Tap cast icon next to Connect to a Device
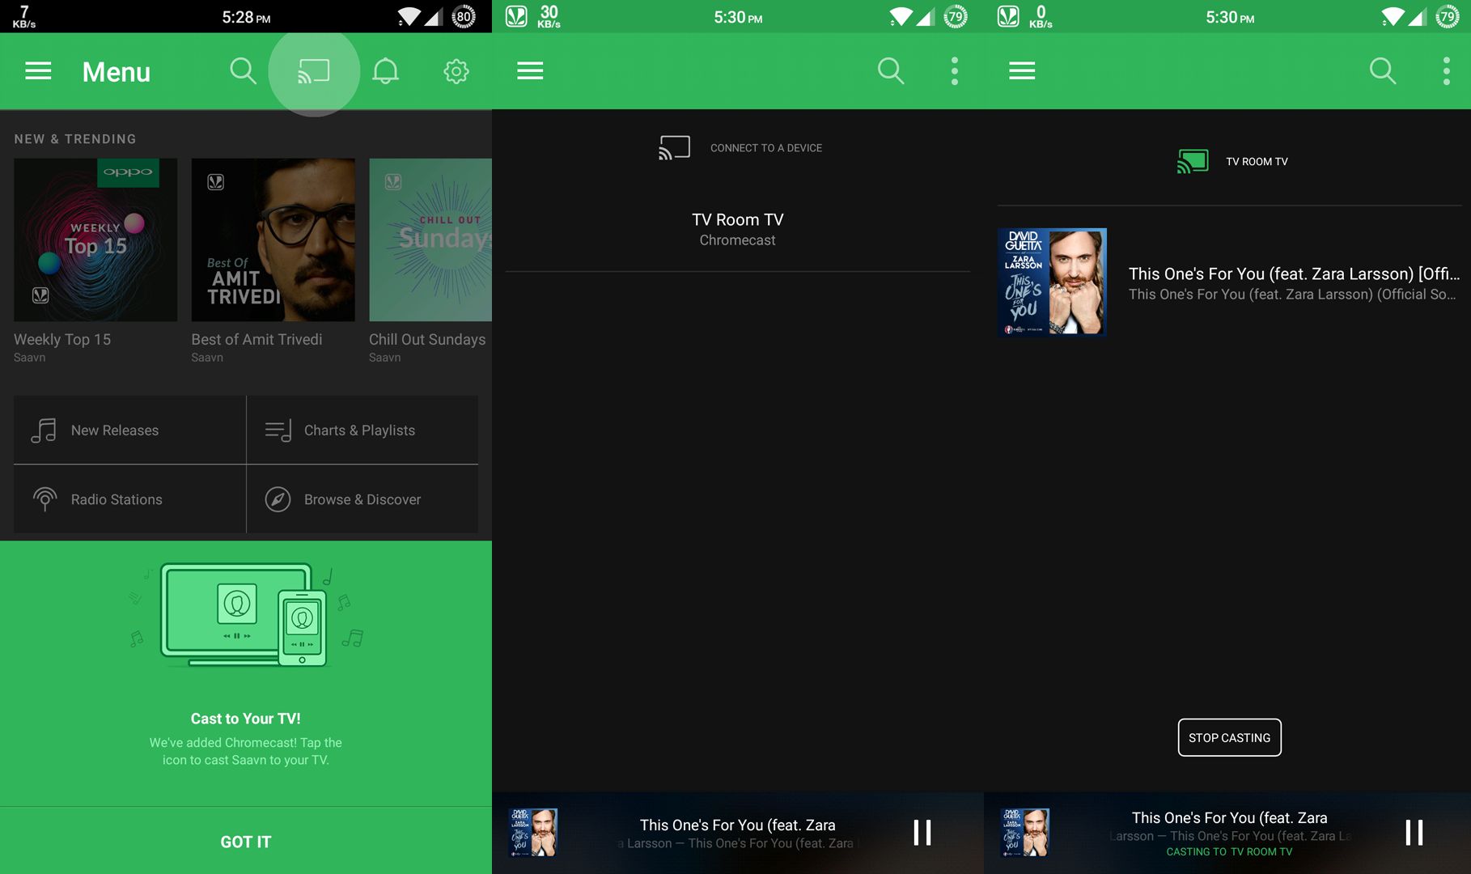 (674, 148)
